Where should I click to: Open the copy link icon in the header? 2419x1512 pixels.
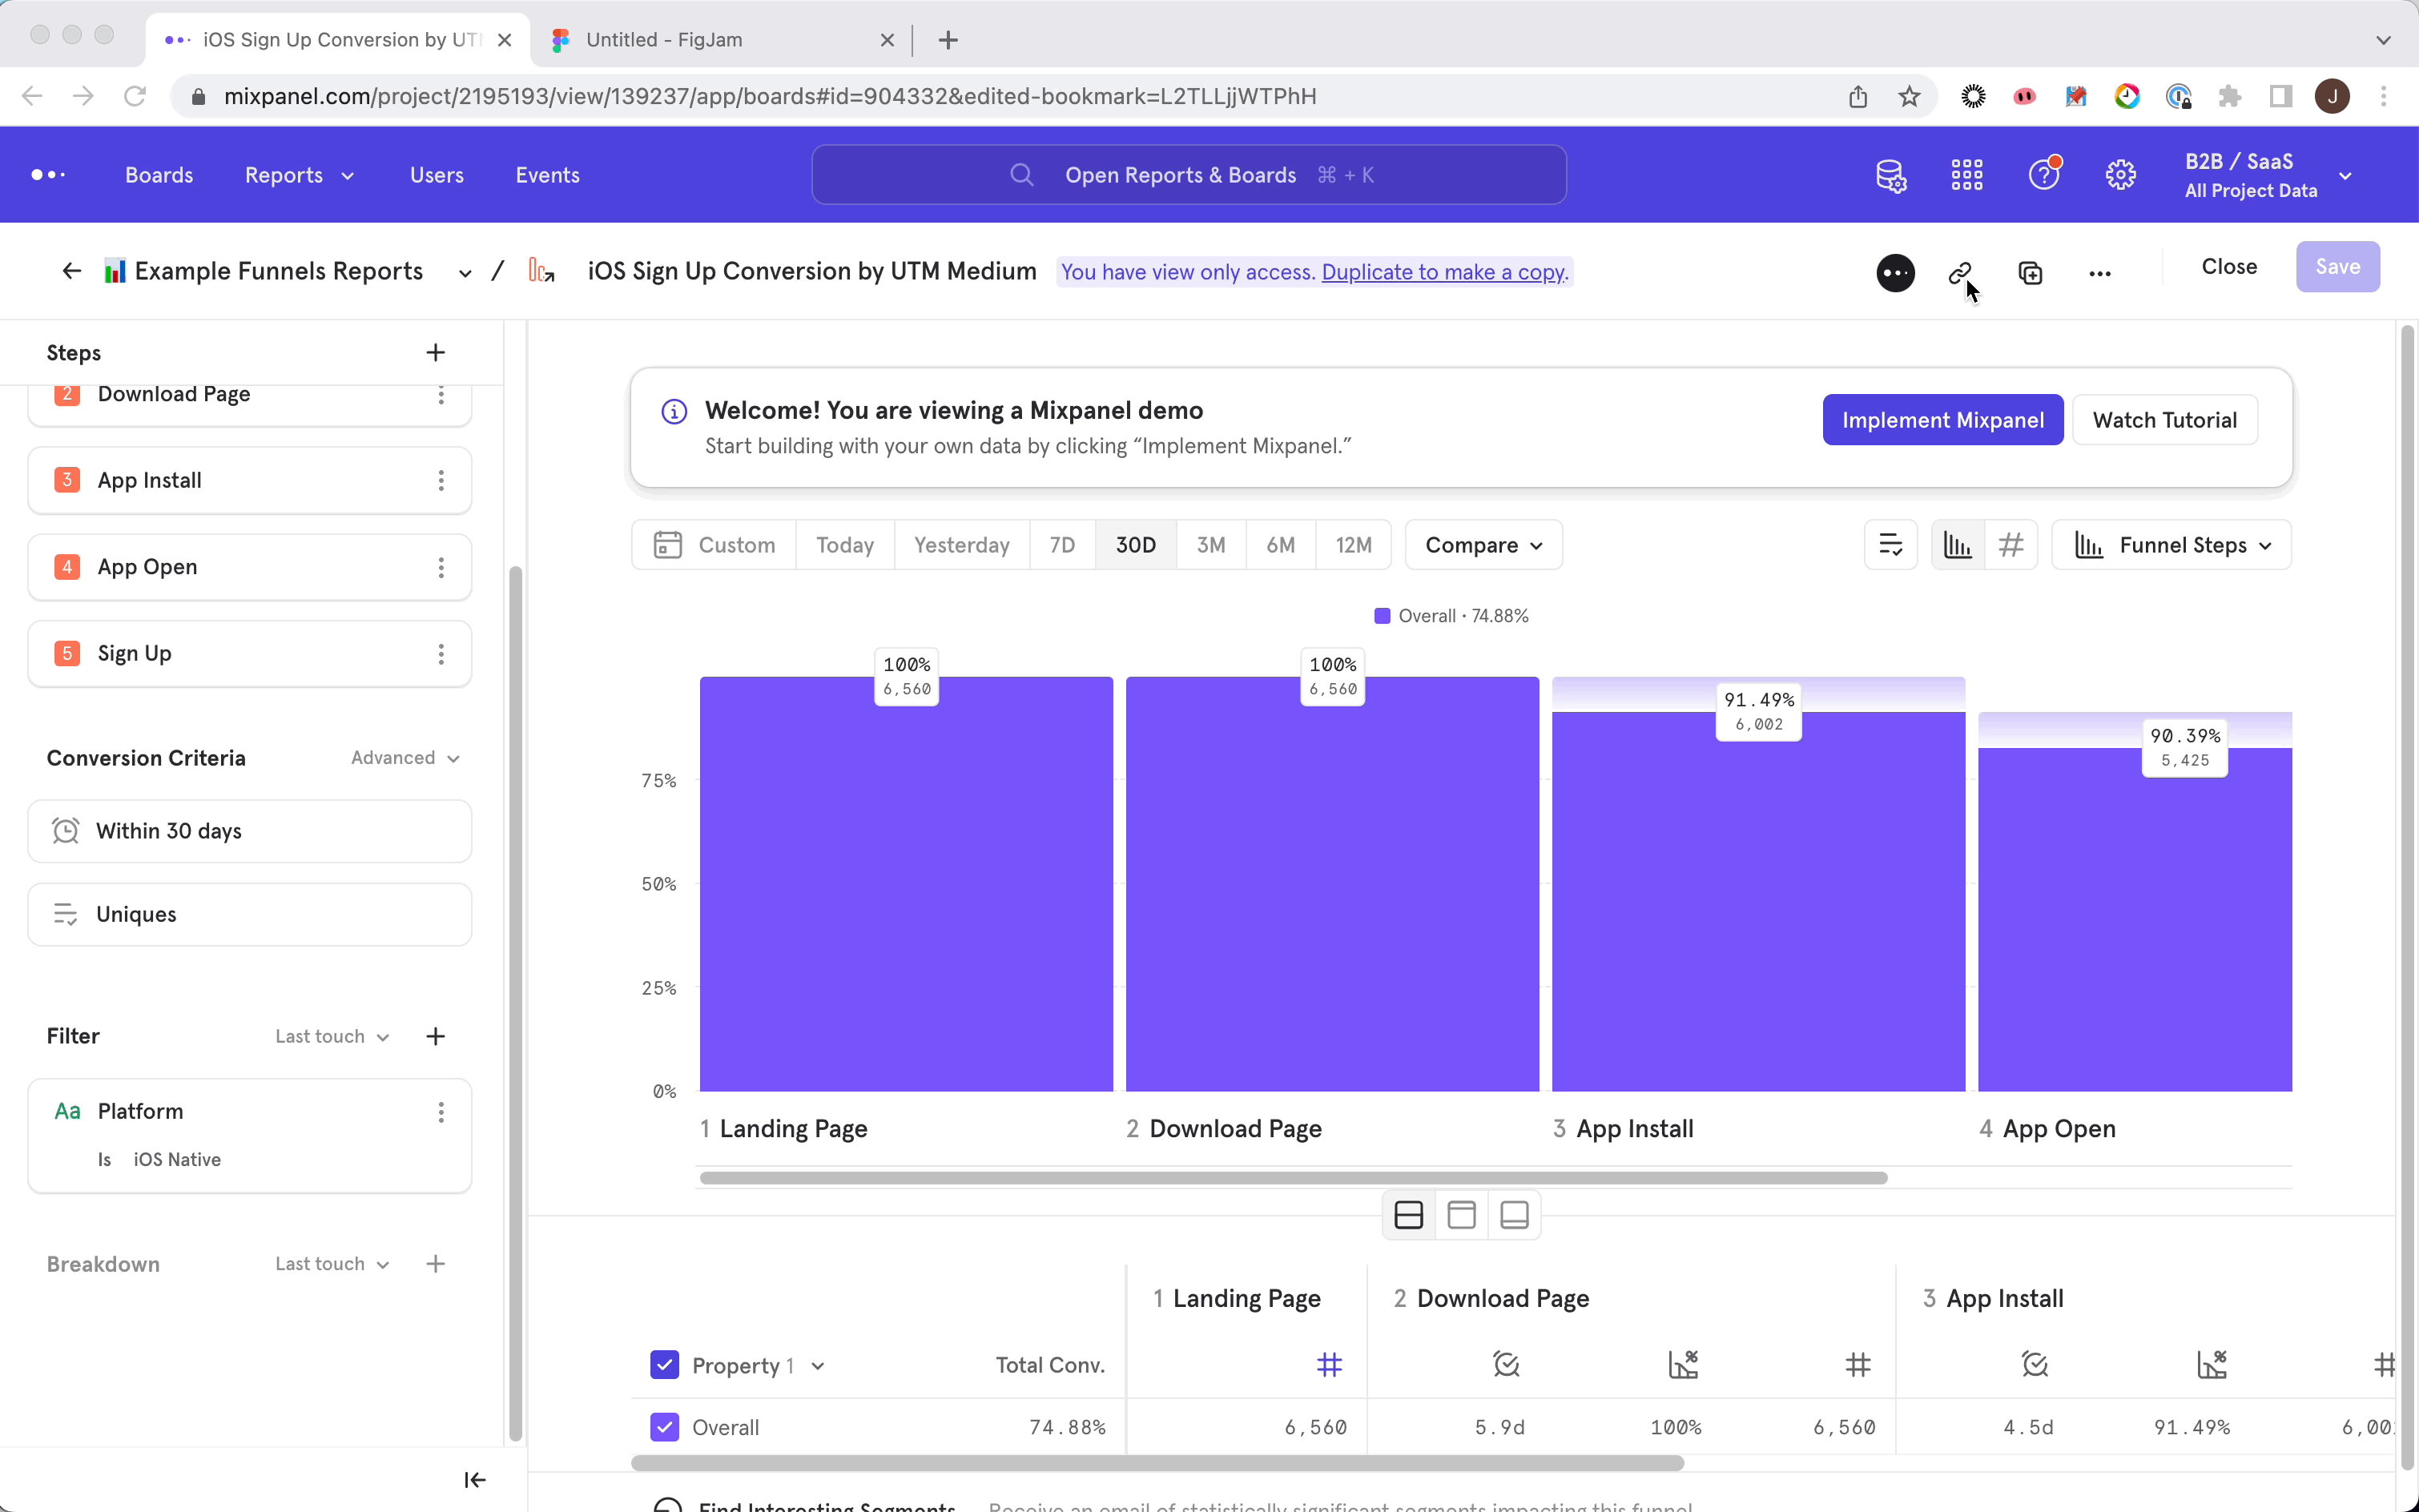pyautogui.click(x=1959, y=272)
